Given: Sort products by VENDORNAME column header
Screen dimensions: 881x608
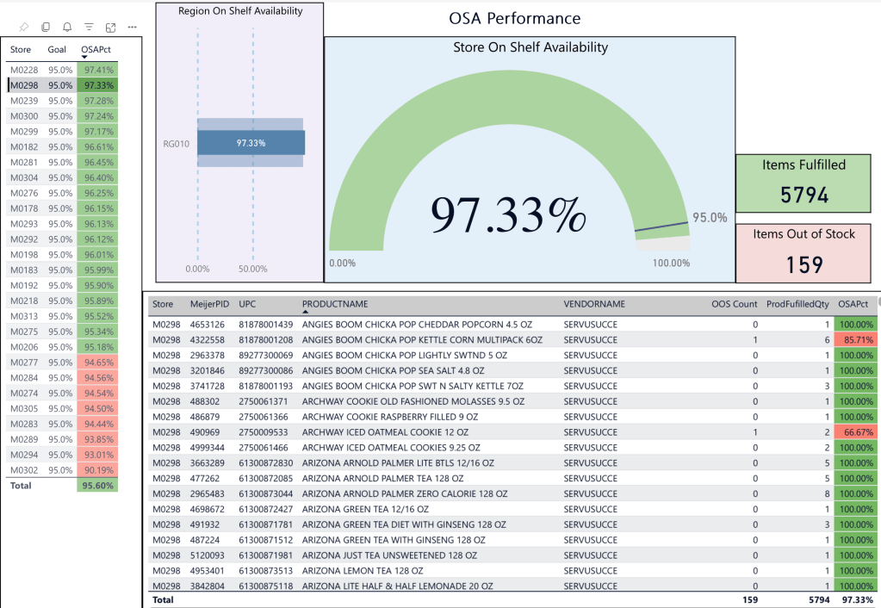Looking at the screenshot, I should click(594, 304).
